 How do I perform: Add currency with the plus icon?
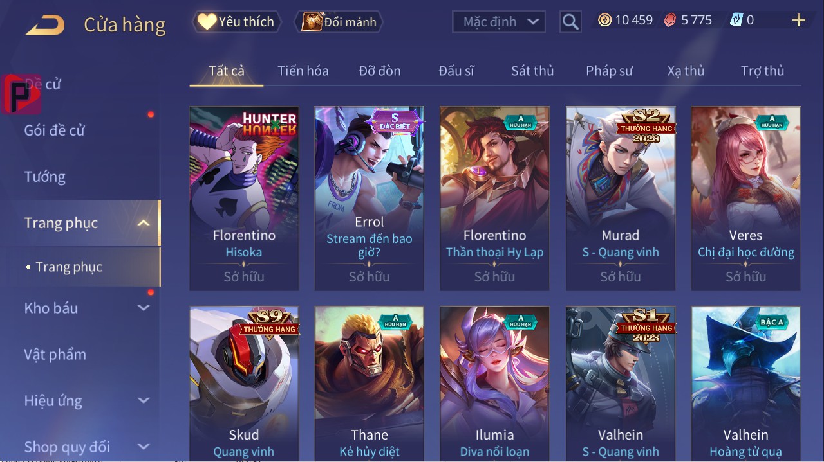point(799,21)
